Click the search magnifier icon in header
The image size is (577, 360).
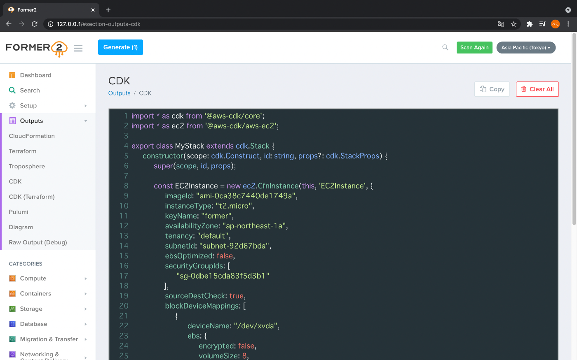445,48
